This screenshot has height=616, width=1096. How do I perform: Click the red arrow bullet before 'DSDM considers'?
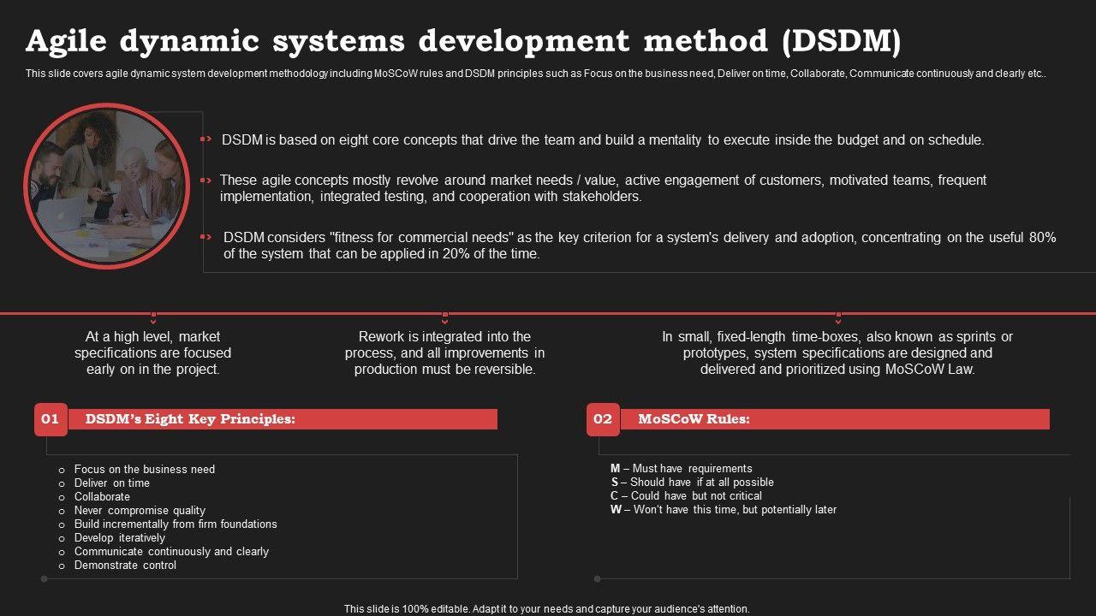205,237
